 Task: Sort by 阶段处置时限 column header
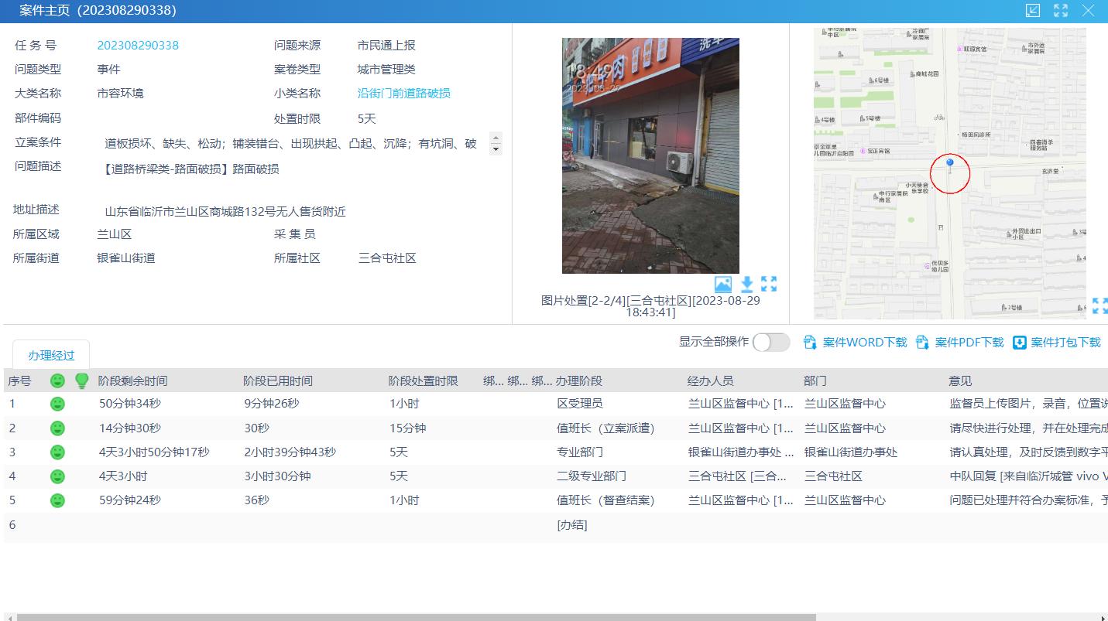tap(424, 380)
